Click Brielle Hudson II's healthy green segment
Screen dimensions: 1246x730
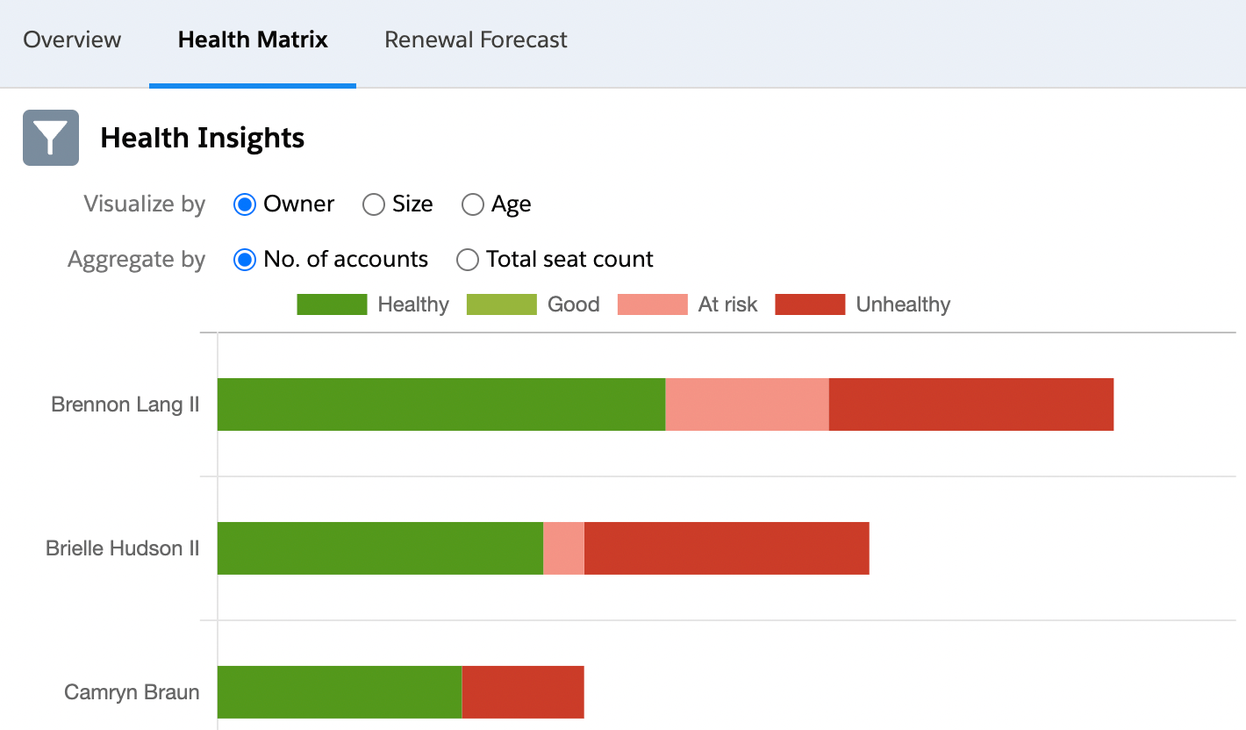coord(381,548)
